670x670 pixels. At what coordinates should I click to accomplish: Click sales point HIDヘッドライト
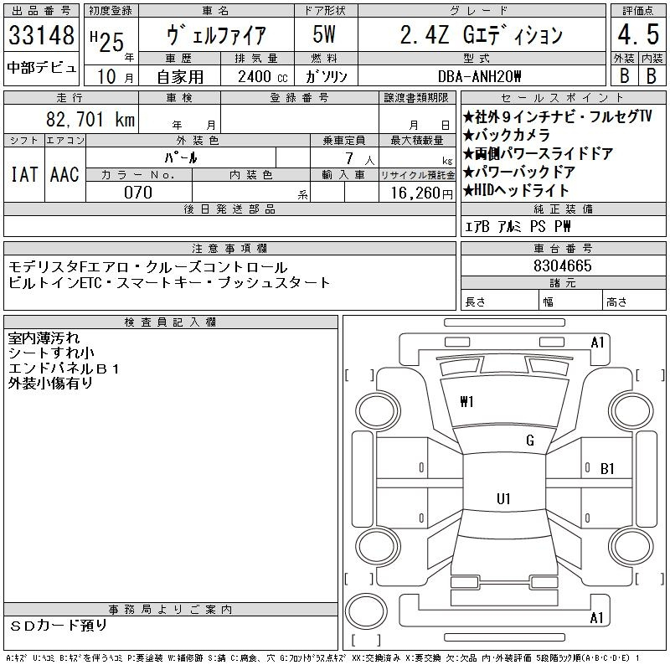(x=516, y=190)
